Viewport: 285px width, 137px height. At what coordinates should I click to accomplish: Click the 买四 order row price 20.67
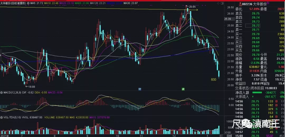point(255,46)
